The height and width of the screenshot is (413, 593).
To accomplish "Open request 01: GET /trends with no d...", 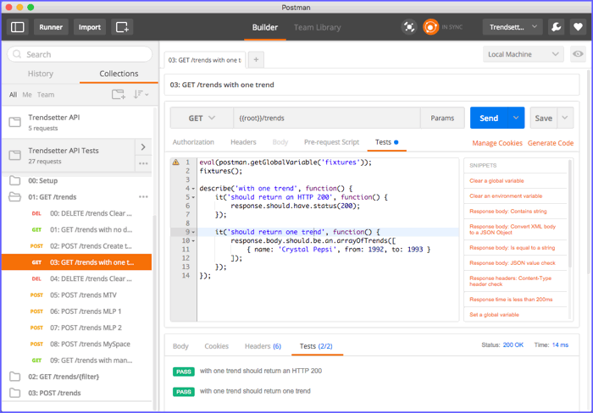I will 77,229.
